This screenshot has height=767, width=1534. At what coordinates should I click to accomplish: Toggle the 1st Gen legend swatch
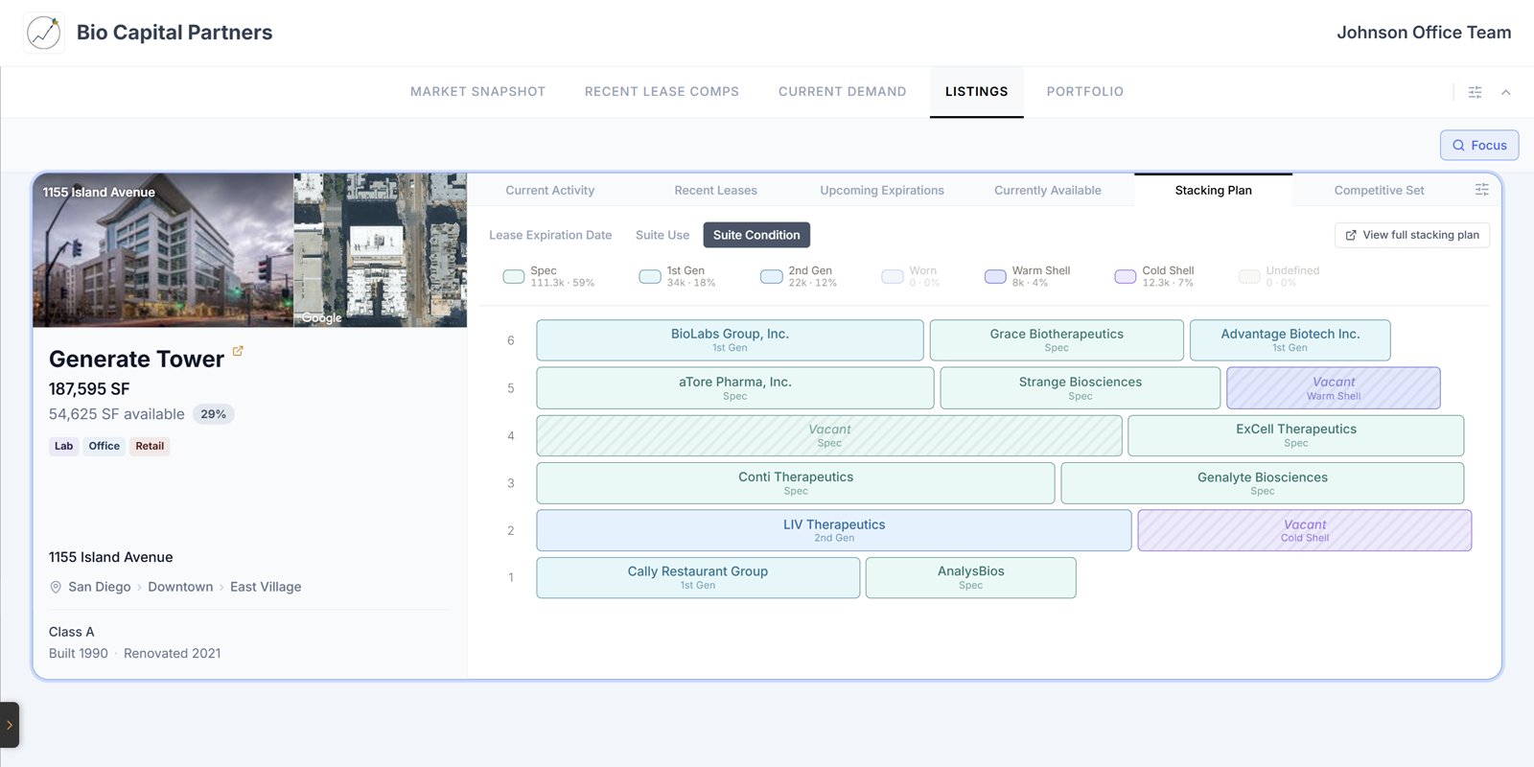coord(650,276)
